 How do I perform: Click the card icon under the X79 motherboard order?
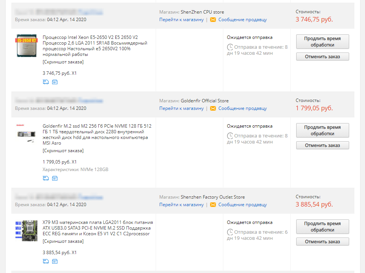click(x=55, y=261)
